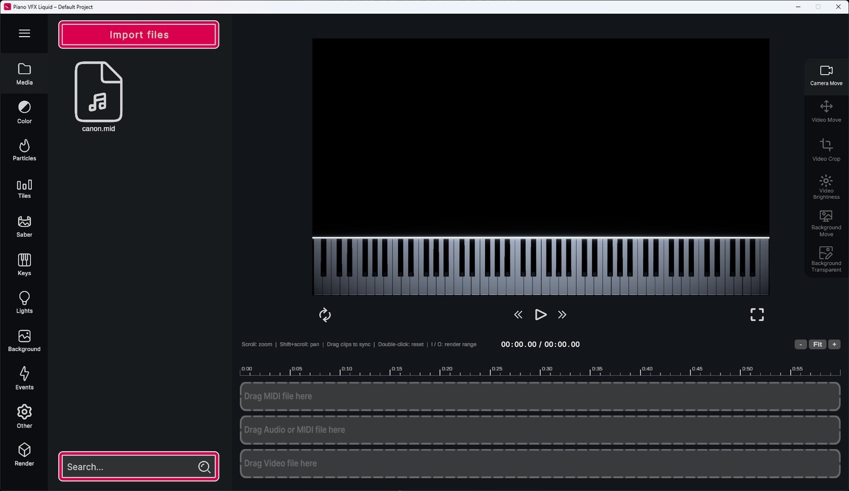
Task: Zoom out the timeline with minus button
Action: 801,345
